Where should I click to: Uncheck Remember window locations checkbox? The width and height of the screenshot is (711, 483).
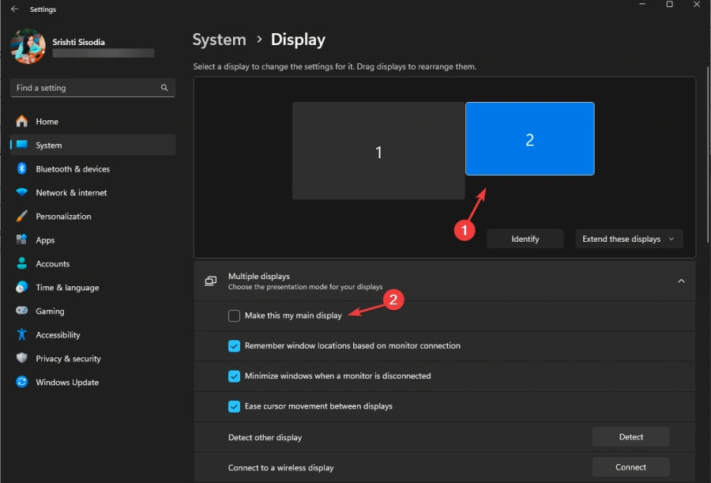[x=235, y=345]
